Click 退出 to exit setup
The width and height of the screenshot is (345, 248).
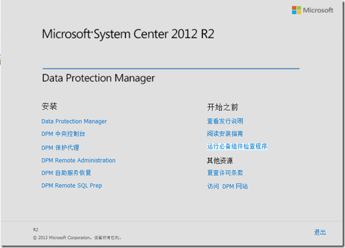point(320,232)
